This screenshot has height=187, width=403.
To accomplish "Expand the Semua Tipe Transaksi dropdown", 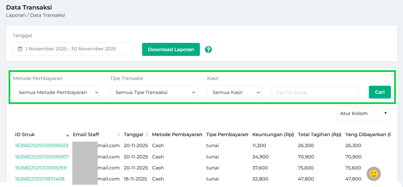I will [153, 92].
